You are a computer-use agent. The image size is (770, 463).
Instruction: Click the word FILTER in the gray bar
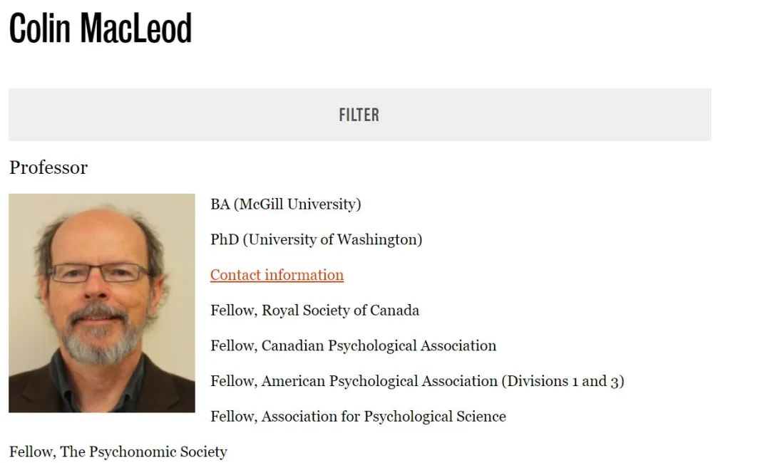point(359,115)
